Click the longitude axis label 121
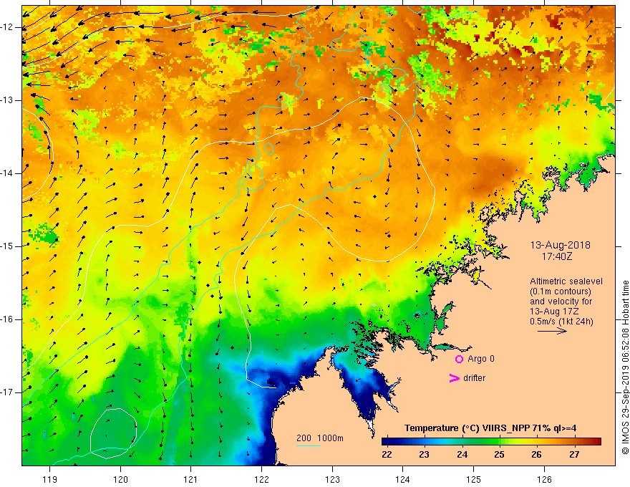This screenshot has height=487, width=630. [191, 479]
